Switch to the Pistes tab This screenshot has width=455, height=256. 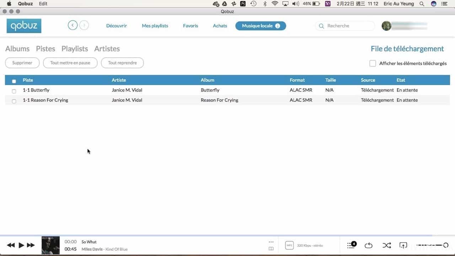[x=45, y=49]
